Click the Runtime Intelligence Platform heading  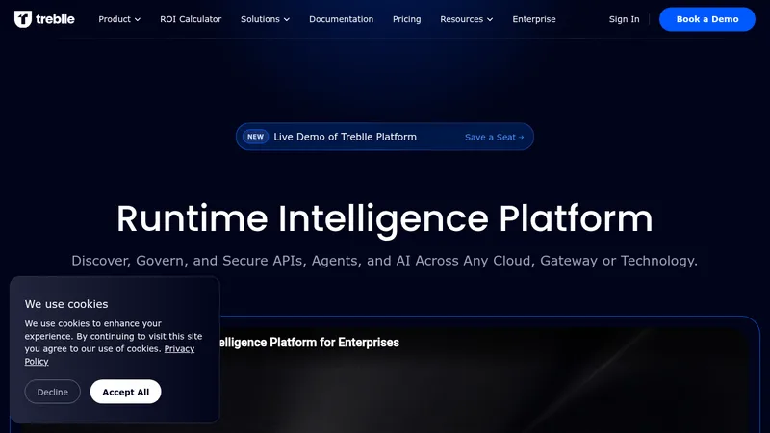coord(384,218)
